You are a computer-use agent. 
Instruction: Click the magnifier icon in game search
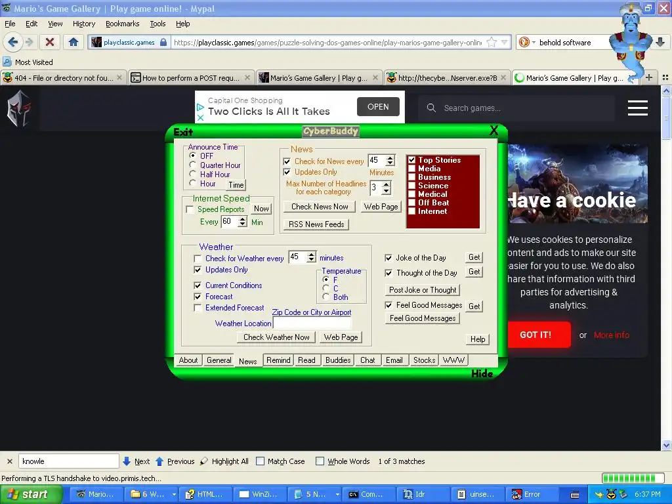click(431, 108)
